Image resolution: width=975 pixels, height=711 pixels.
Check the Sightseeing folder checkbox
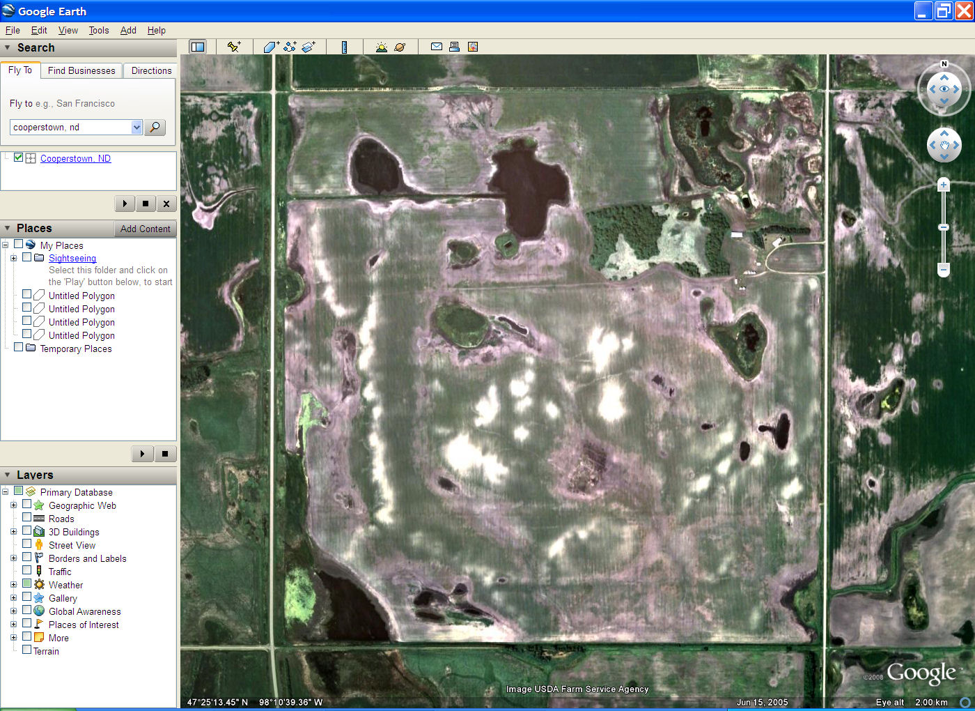27,257
